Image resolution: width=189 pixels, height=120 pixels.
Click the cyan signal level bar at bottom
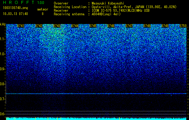96,118
